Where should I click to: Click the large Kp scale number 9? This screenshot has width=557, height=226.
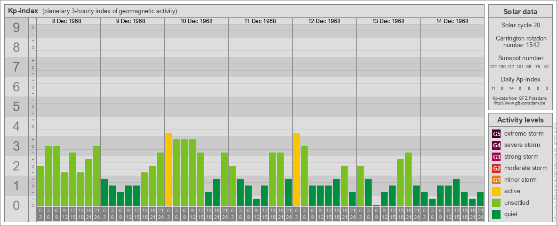click(16, 28)
